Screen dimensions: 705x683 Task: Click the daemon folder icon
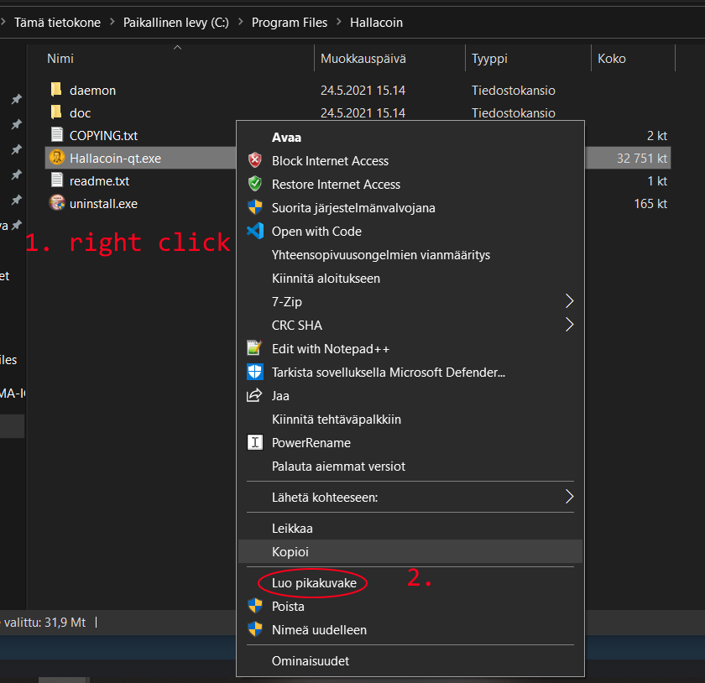point(56,90)
